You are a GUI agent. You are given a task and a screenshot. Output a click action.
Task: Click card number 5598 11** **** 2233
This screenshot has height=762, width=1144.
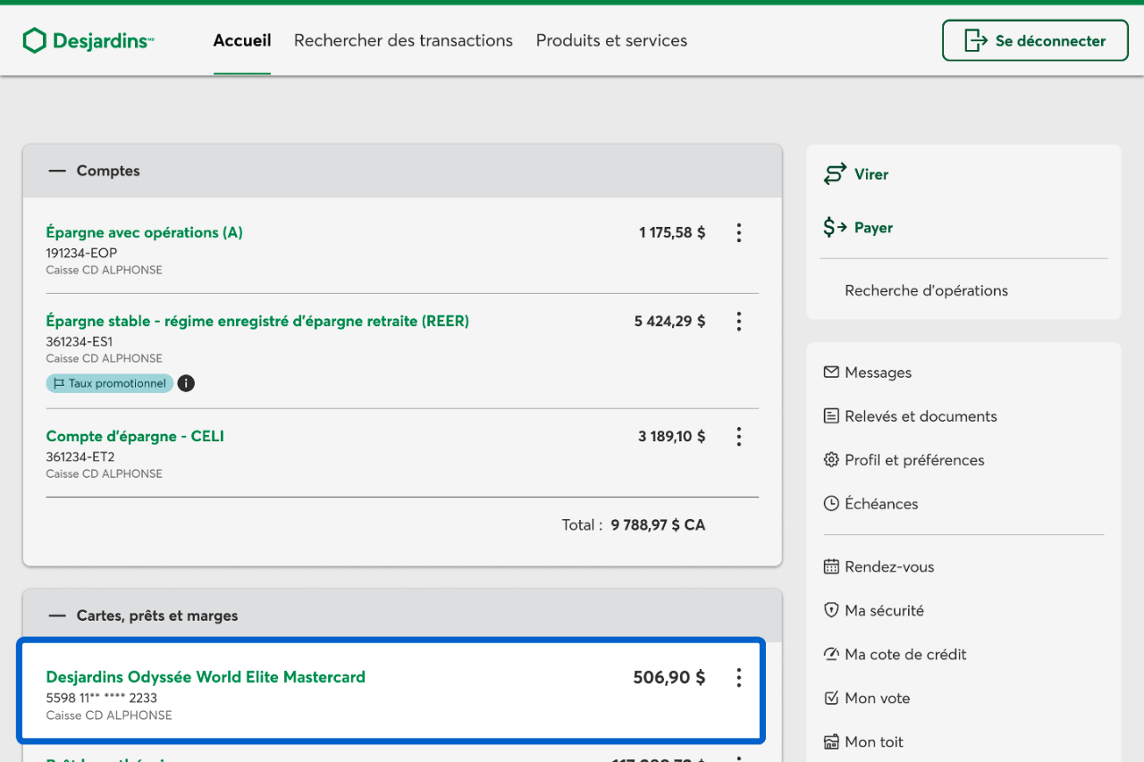[101, 698]
